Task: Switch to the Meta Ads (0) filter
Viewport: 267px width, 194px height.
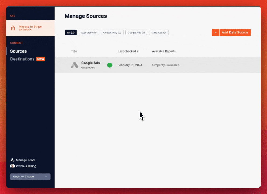Action: [x=159, y=33]
